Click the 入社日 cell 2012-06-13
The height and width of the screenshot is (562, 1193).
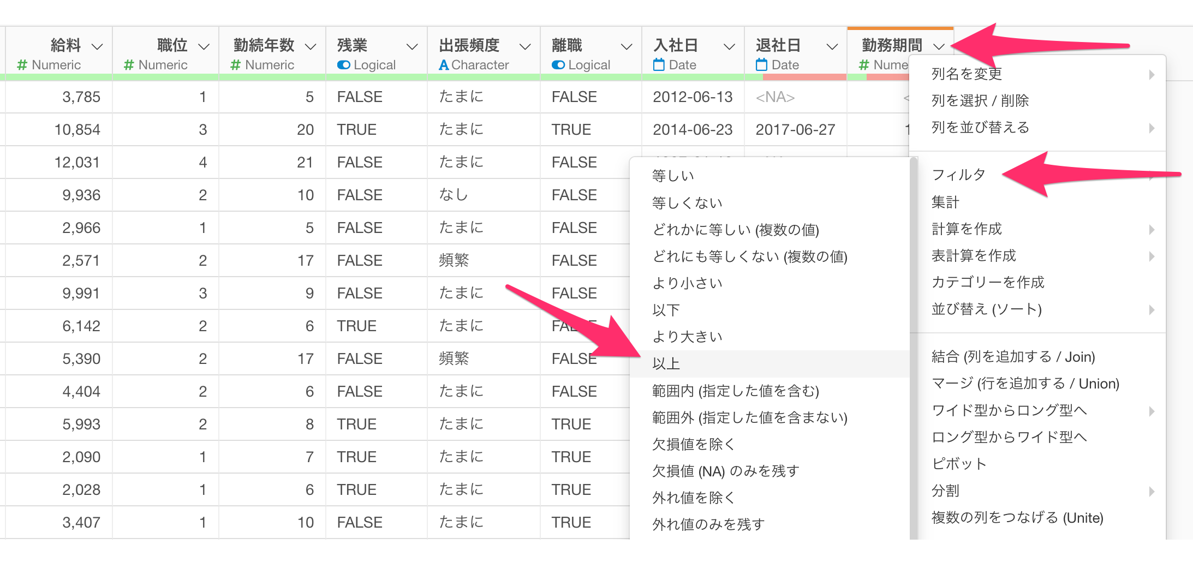point(693,97)
